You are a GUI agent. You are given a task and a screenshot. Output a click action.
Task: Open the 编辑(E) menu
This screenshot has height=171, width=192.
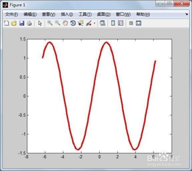(30, 14)
